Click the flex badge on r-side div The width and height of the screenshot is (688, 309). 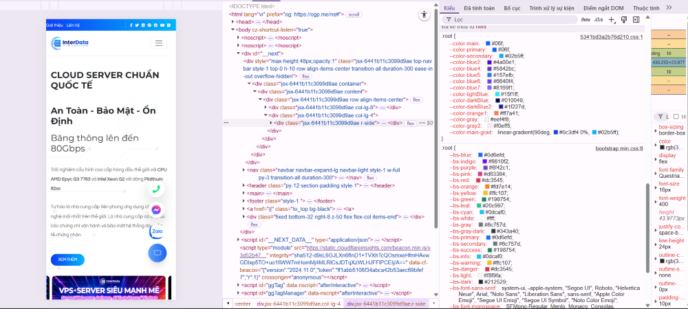(410, 124)
